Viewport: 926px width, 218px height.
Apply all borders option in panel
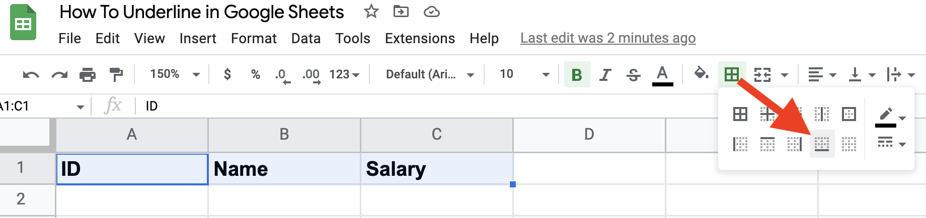coord(740,115)
